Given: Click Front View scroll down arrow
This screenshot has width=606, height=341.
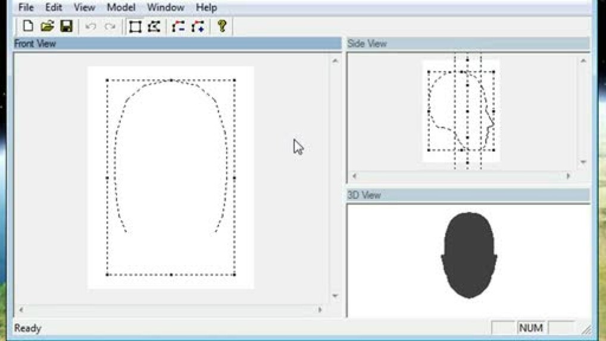Looking at the screenshot, I should 335,296.
